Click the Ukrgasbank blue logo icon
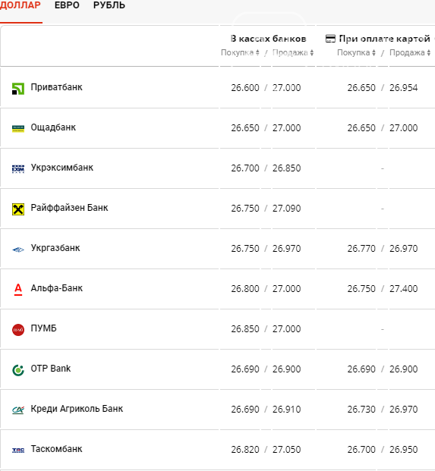This screenshot has width=435, height=471. click(x=18, y=250)
